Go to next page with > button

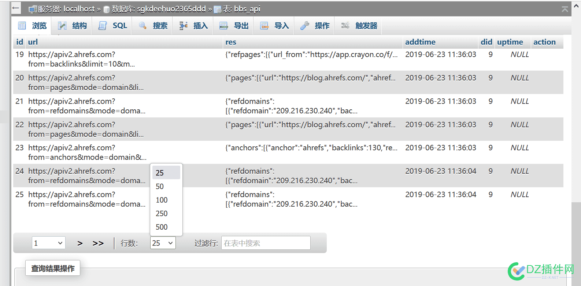pyautogui.click(x=80, y=243)
